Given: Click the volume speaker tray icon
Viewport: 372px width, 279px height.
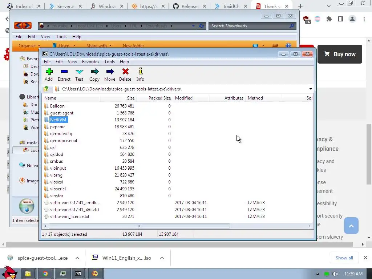Looking at the screenshot, I should click(335, 274).
